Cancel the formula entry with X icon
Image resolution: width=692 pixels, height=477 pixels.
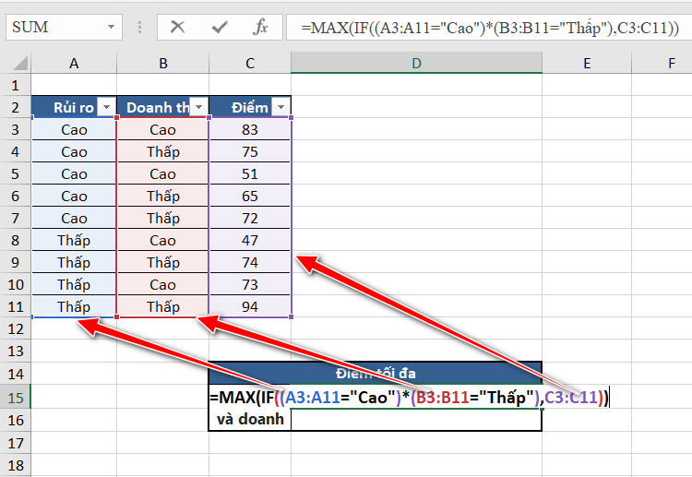(x=177, y=28)
